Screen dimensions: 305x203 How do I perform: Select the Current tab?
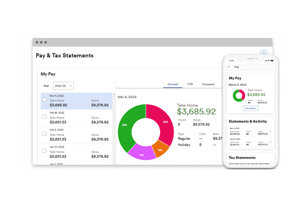tap(173, 84)
